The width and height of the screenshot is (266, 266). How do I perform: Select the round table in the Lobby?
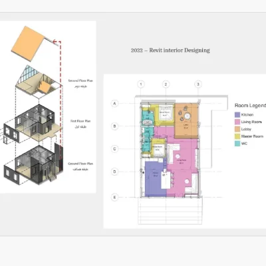[x=188, y=116]
